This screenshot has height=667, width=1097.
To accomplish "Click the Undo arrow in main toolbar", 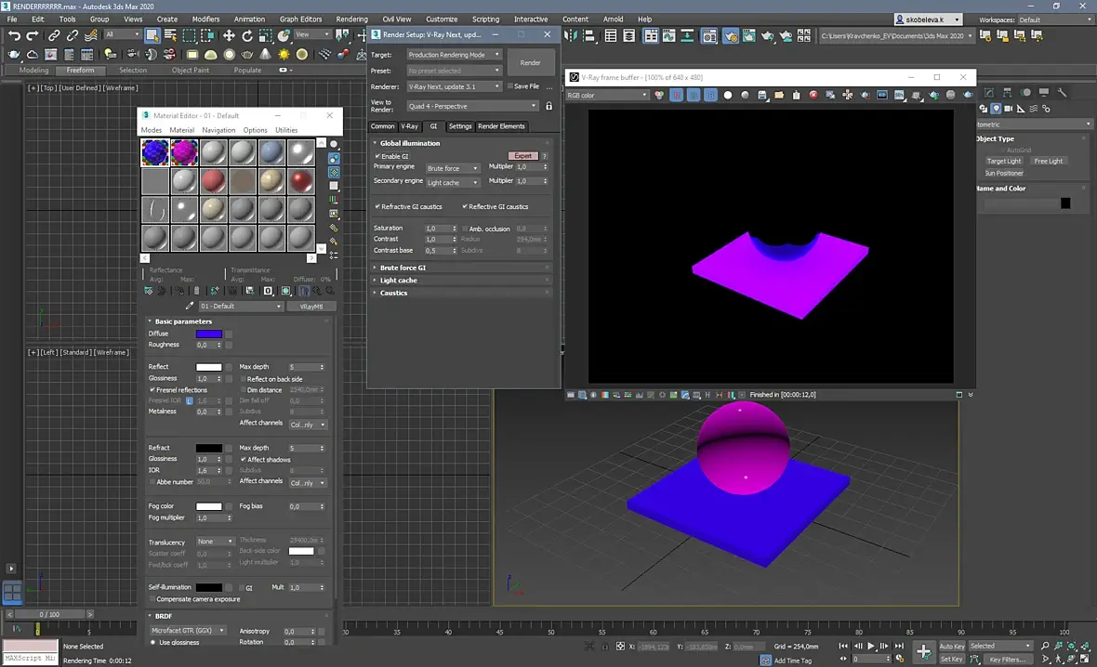I will coord(14,35).
